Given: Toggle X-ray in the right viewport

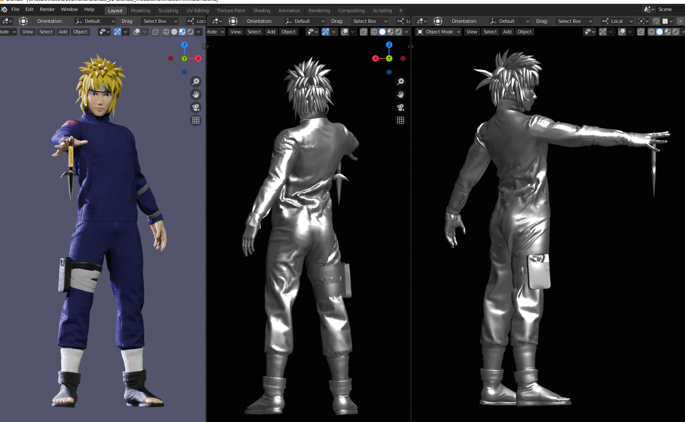Looking at the screenshot, I should coord(641,32).
